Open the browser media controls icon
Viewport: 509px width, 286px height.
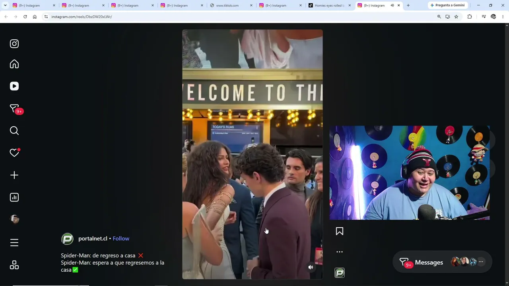[484, 17]
